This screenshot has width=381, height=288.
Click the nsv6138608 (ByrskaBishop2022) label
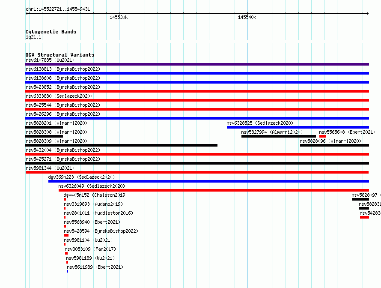pos(63,78)
